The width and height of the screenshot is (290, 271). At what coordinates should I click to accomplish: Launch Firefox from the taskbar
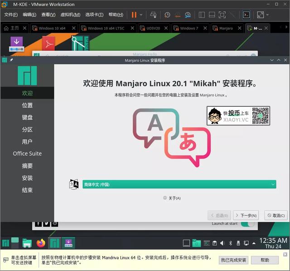point(41,243)
